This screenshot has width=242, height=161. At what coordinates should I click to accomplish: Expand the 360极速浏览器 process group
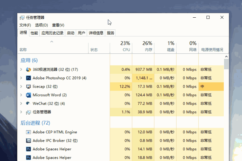coord(21,70)
